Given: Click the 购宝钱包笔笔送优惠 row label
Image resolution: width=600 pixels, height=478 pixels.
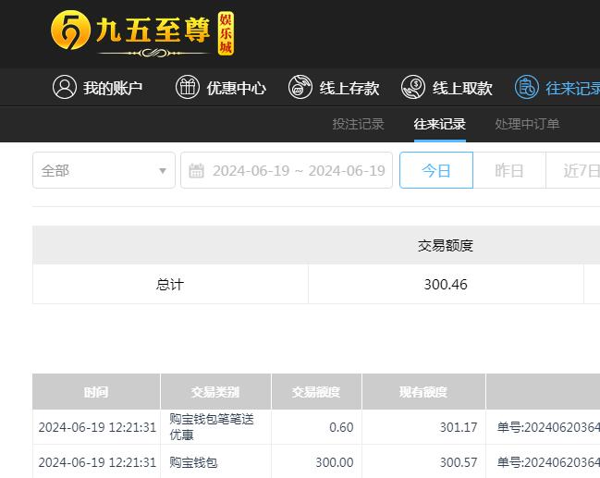Looking at the screenshot, I should tap(212, 427).
